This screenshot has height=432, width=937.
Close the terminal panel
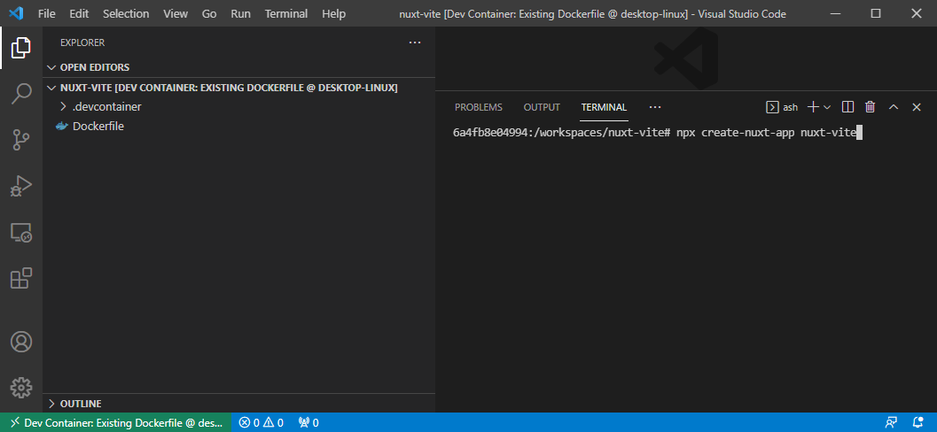916,107
